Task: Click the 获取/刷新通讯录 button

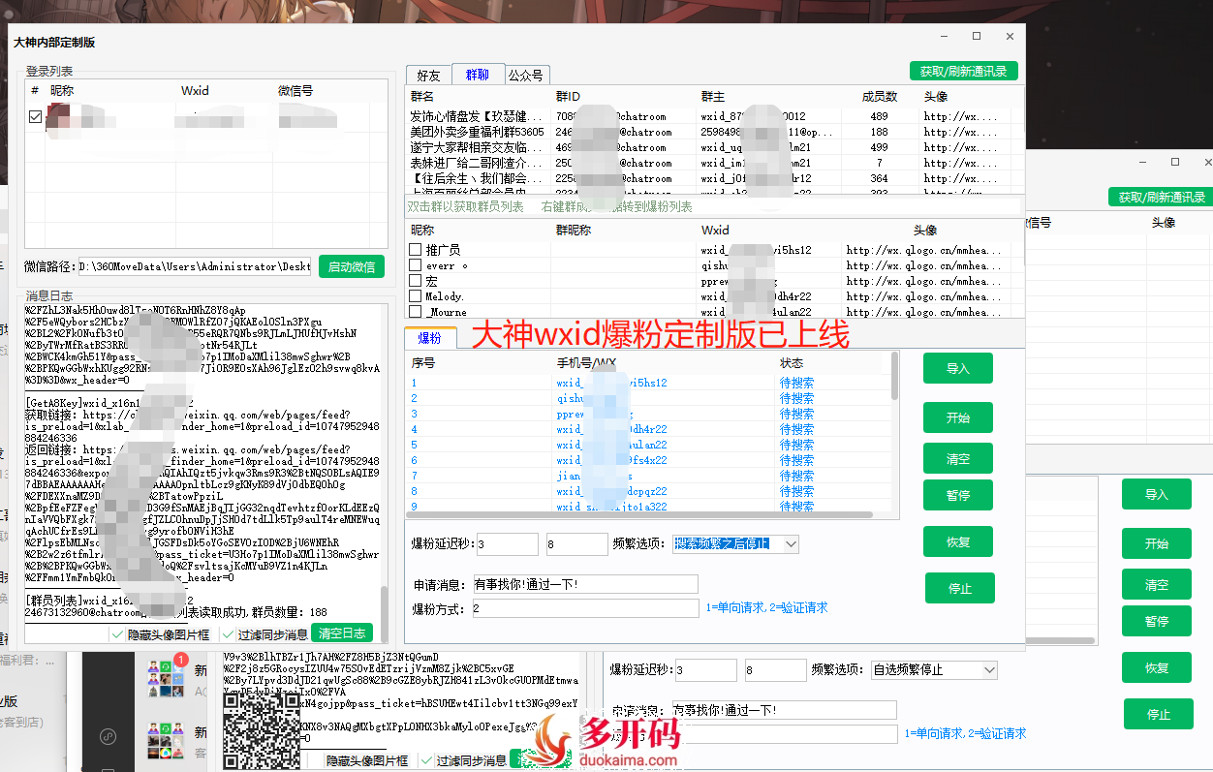Action: click(964, 70)
